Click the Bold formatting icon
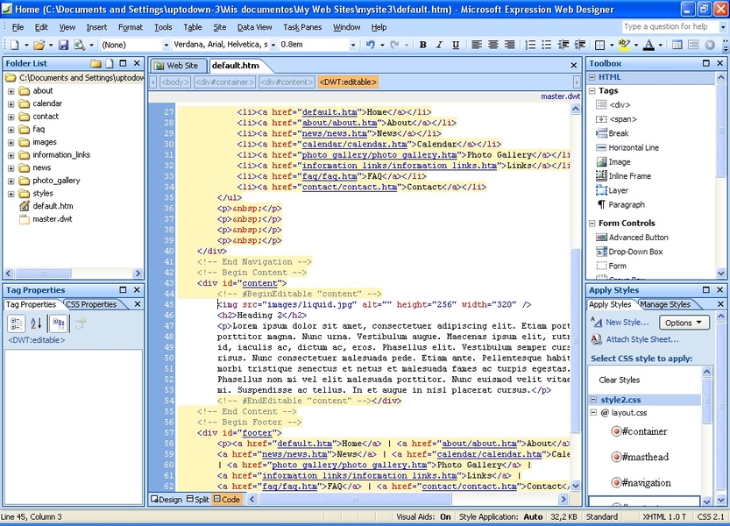730x526 pixels. point(422,45)
